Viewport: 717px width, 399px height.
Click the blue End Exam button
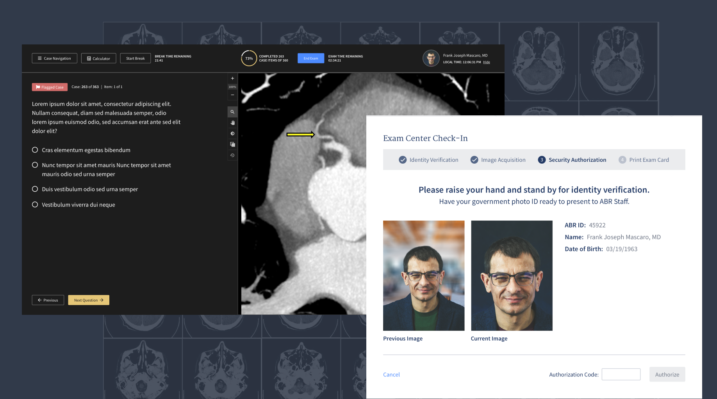coord(311,58)
